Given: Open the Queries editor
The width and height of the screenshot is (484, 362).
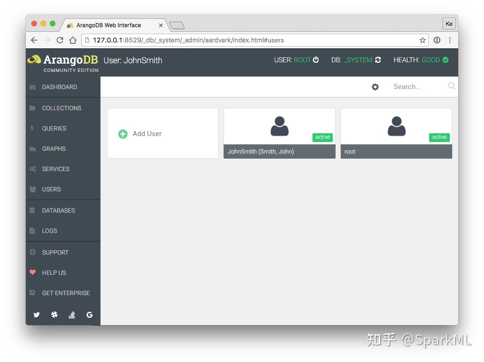Looking at the screenshot, I should tap(55, 128).
